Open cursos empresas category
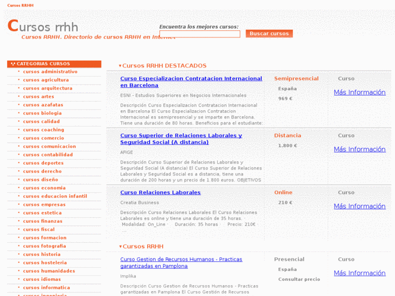 pos(45,205)
